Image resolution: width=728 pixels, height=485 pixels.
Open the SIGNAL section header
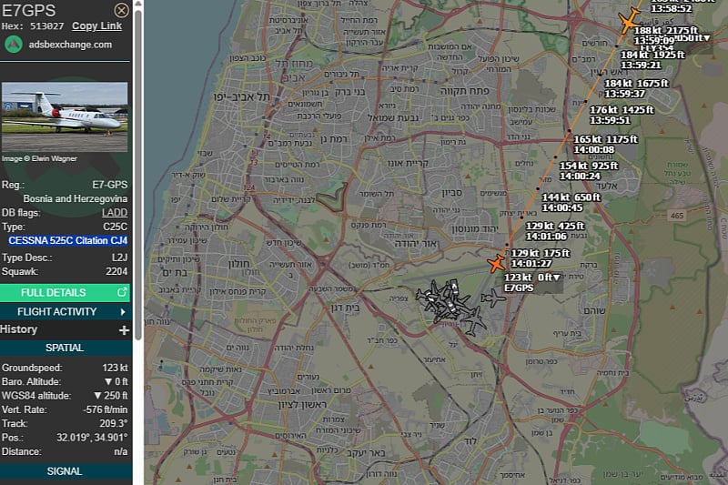click(x=65, y=471)
